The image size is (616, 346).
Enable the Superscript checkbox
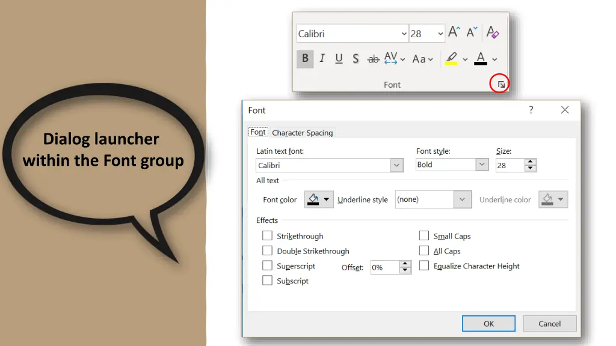[x=267, y=266]
